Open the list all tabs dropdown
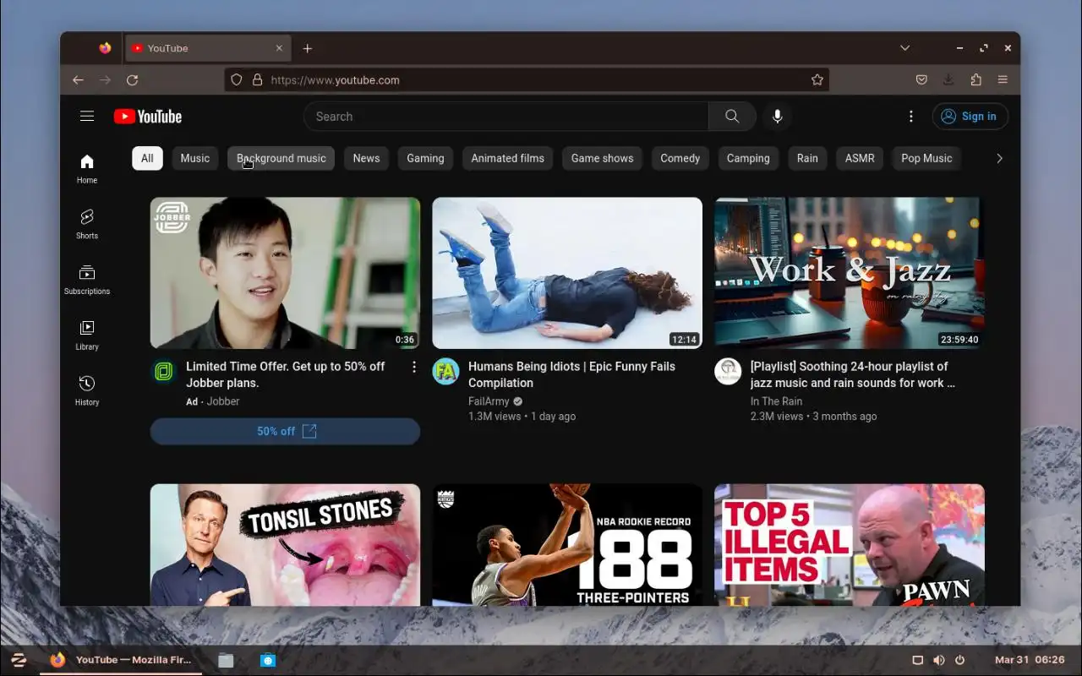The height and width of the screenshot is (676, 1082). pos(904,48)
